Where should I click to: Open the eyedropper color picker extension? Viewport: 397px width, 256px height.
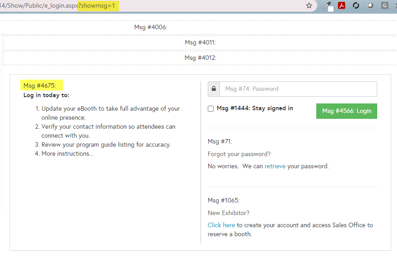click(x=328, y=6)
